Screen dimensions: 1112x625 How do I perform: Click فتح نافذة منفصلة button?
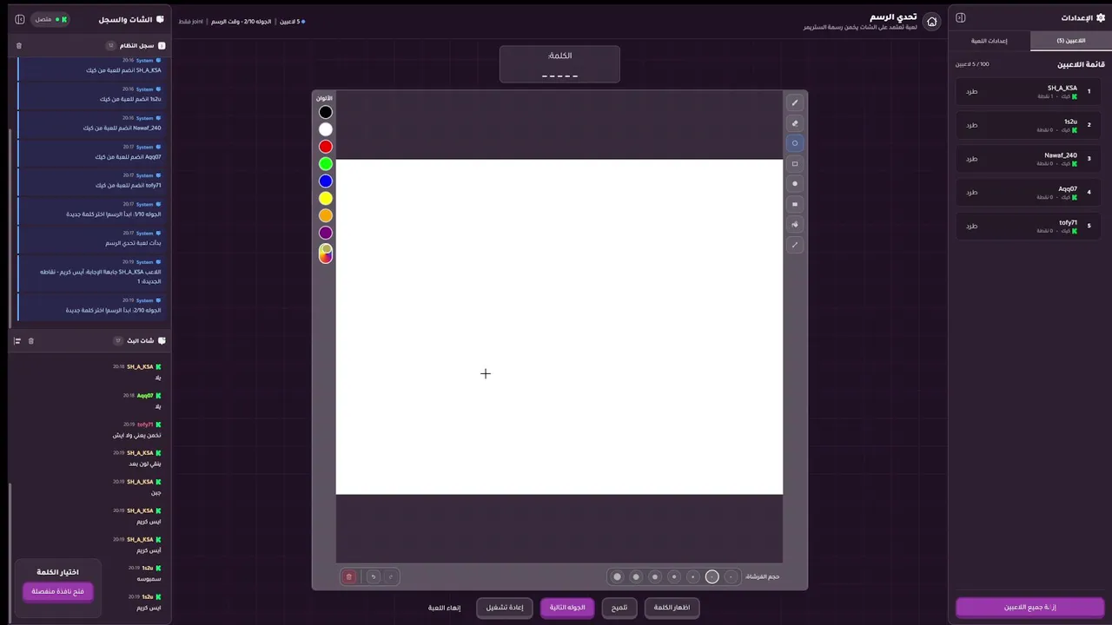click(x=57, y=591)
